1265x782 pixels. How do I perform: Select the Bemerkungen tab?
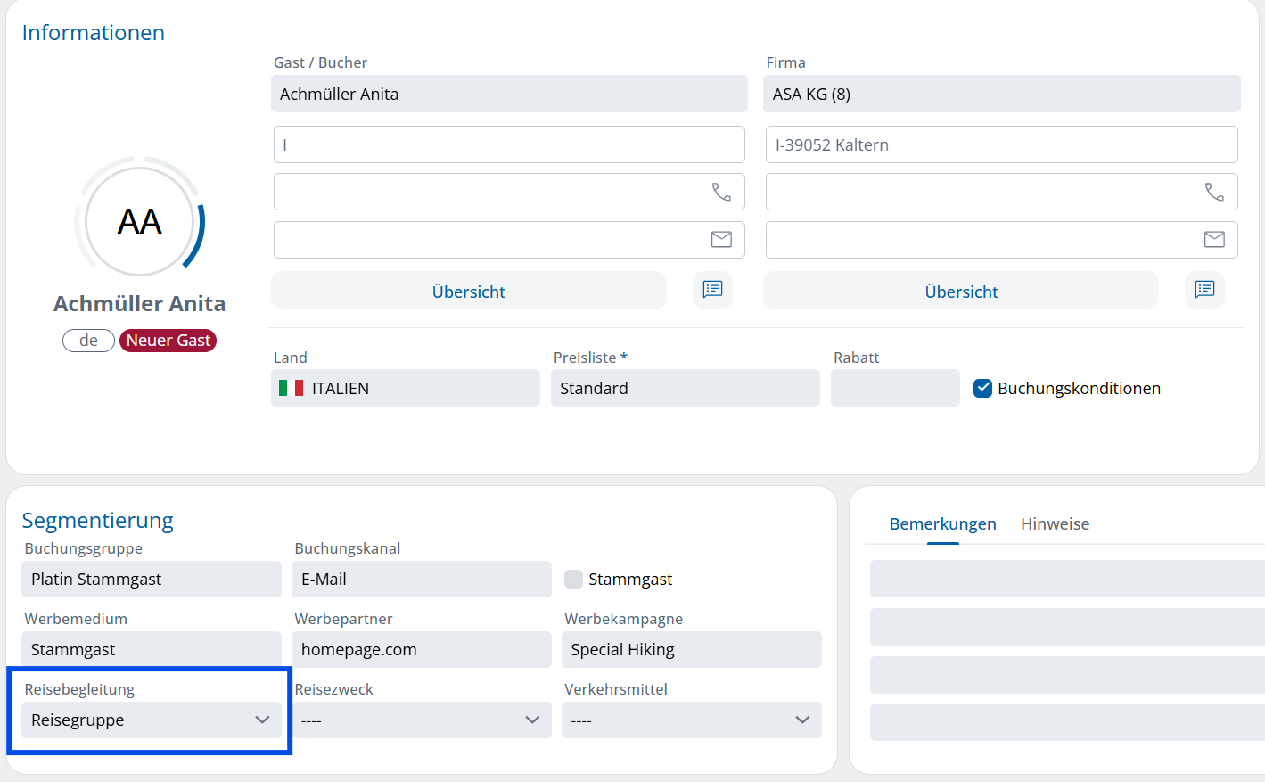point(942,524)
